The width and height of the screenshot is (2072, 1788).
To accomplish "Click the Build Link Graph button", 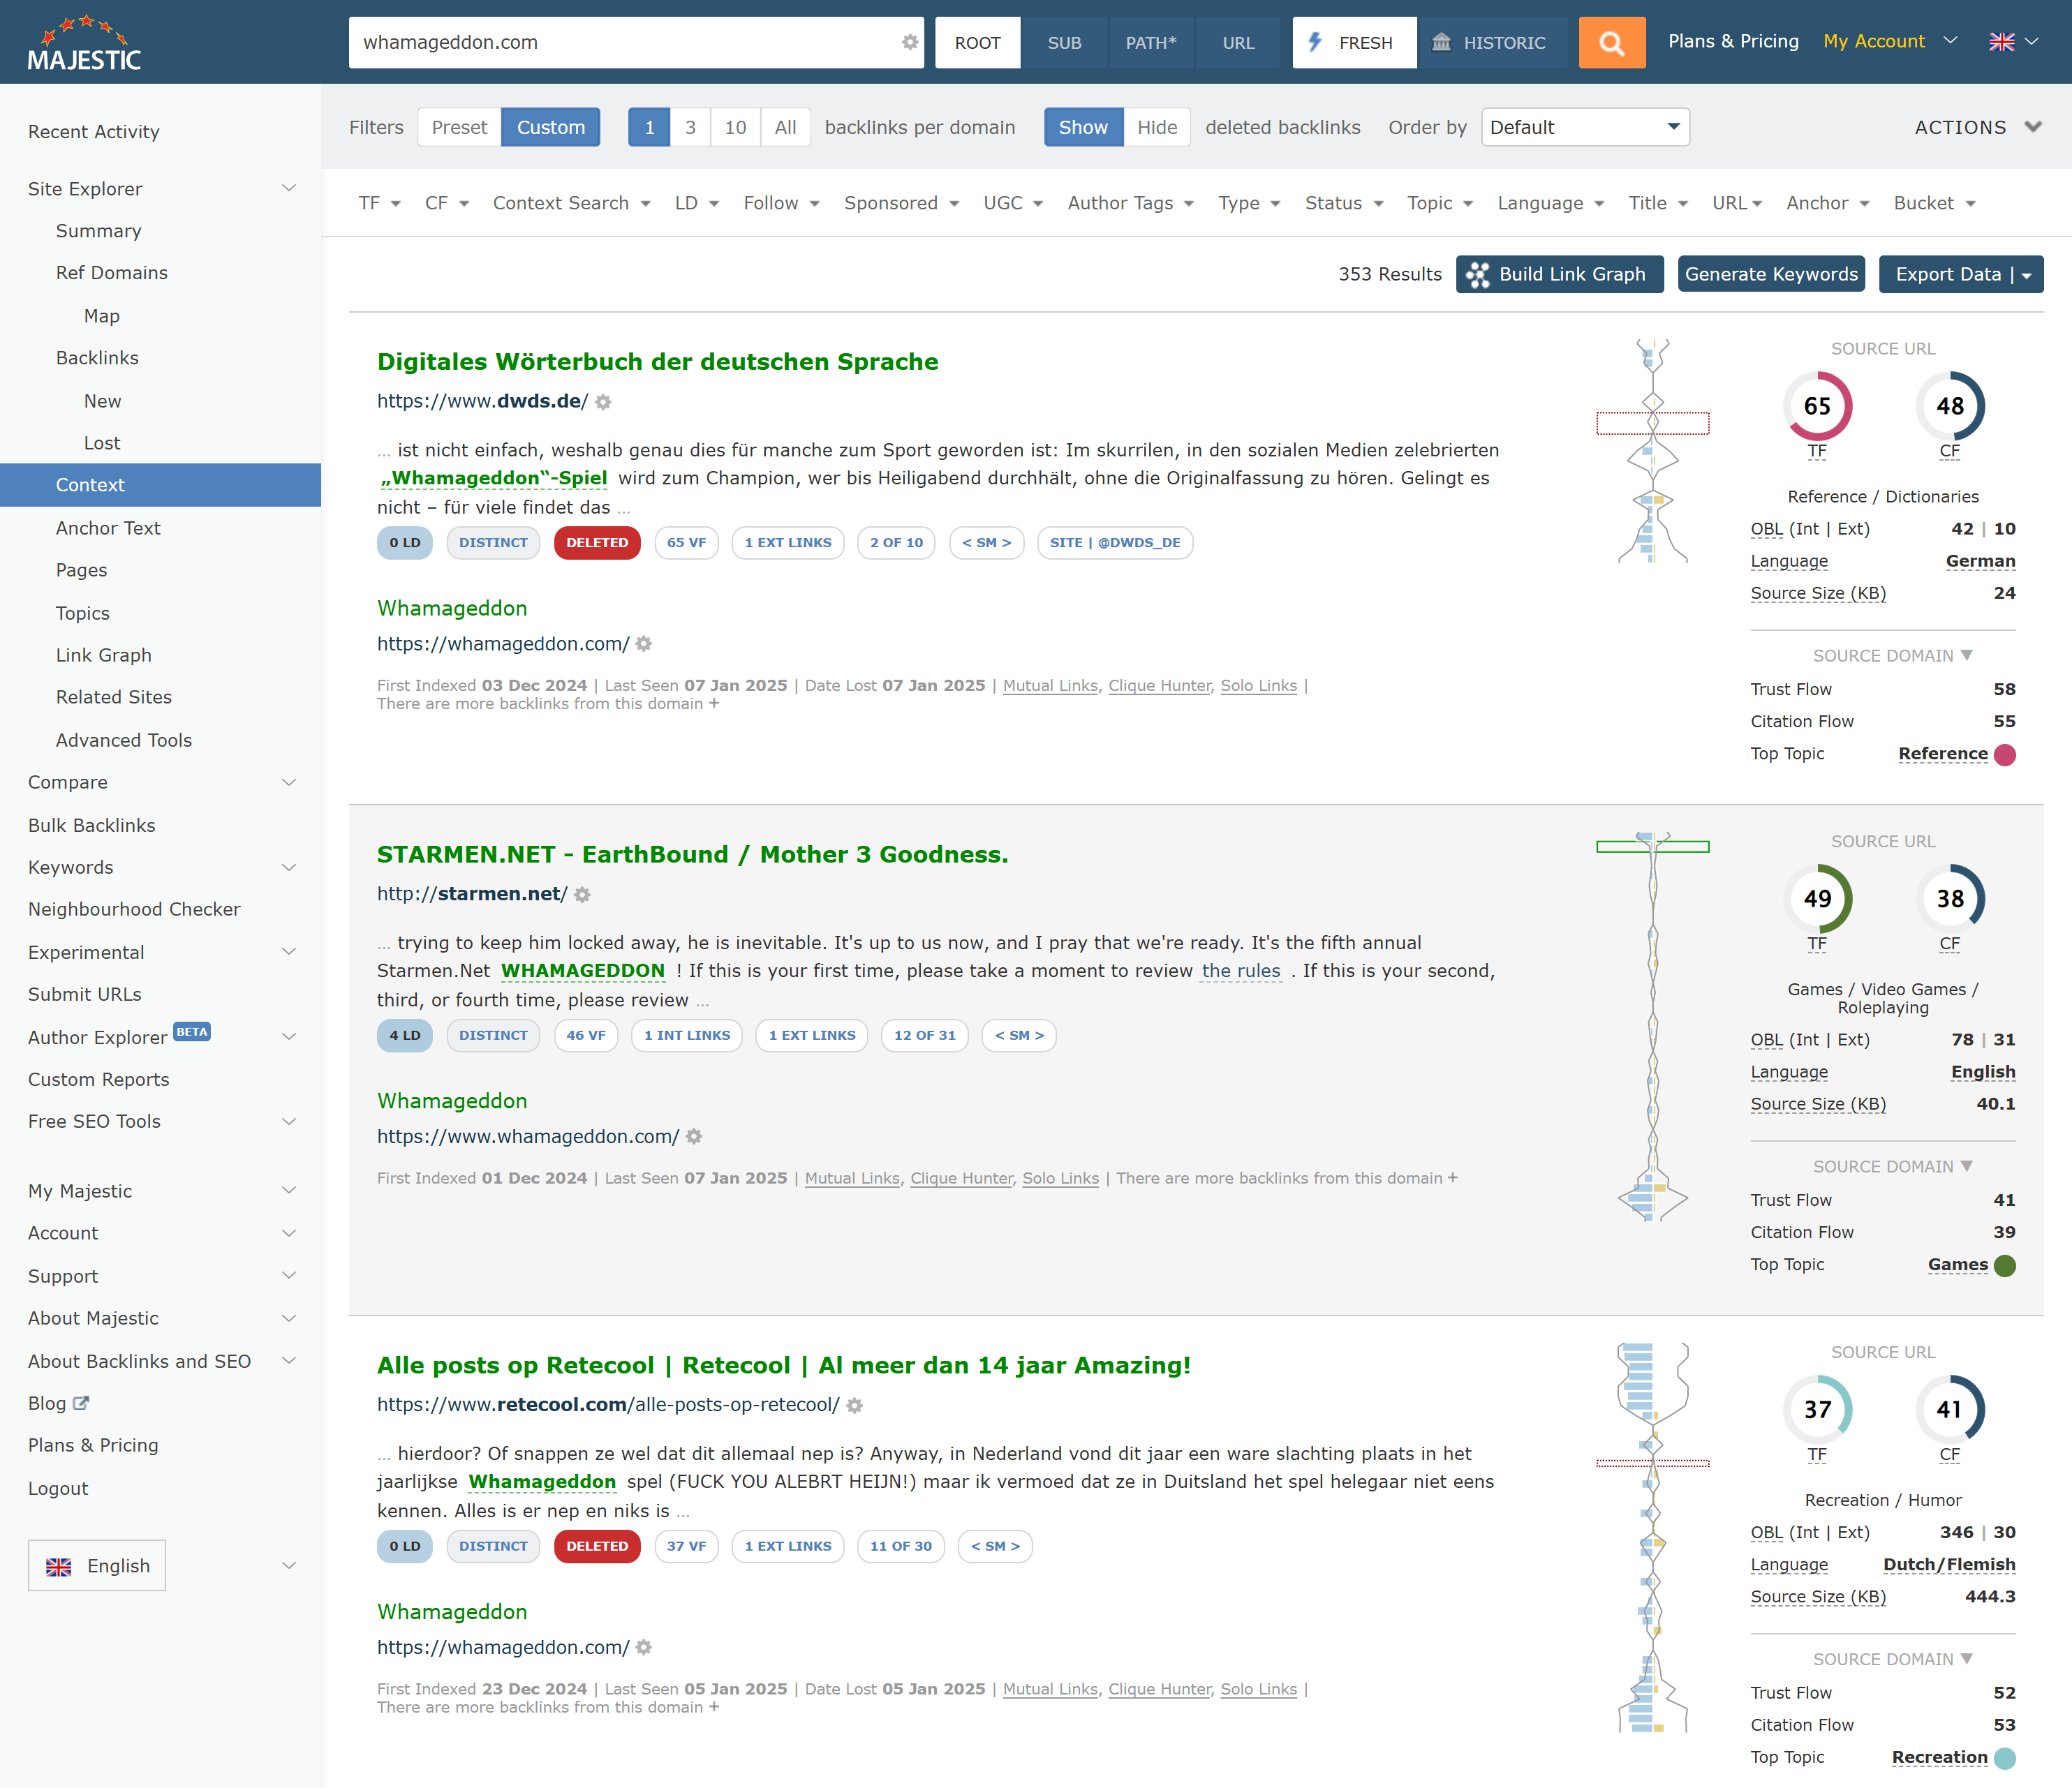I will (x=1559, y=273).
